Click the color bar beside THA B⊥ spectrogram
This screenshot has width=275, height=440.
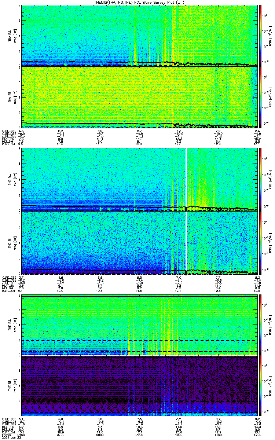point(260,35)
